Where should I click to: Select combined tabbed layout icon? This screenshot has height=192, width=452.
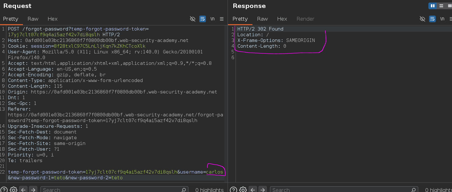pyautogui.click(x=449, y=6)
